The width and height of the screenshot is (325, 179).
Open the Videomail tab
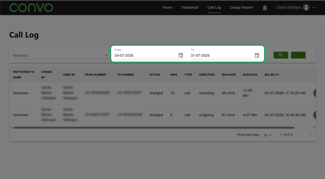(190, 7)
